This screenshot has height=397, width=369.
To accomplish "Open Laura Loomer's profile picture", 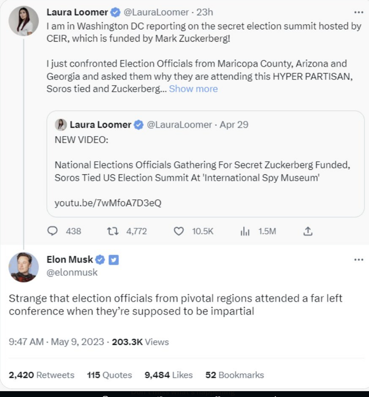I will pyautogui.click(x=24, y=21).
